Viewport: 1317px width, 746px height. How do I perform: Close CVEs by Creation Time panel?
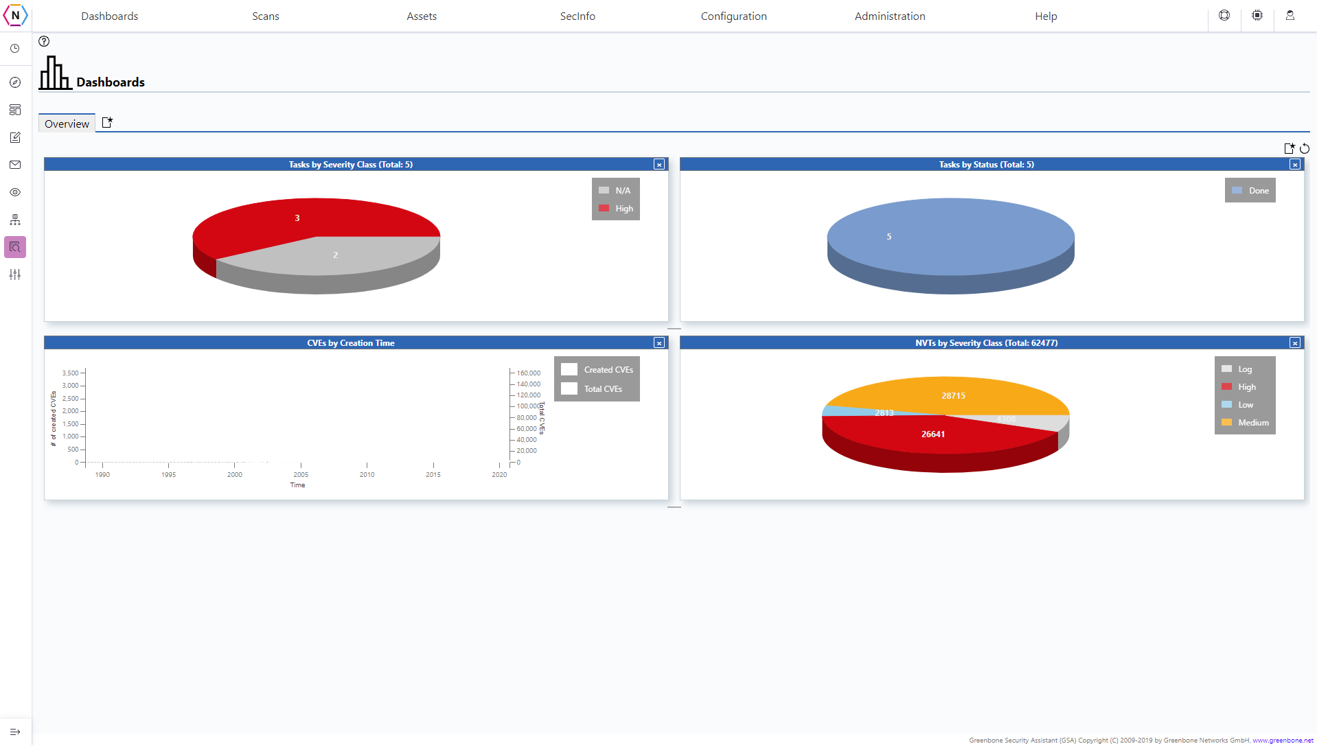coord(659,343)
